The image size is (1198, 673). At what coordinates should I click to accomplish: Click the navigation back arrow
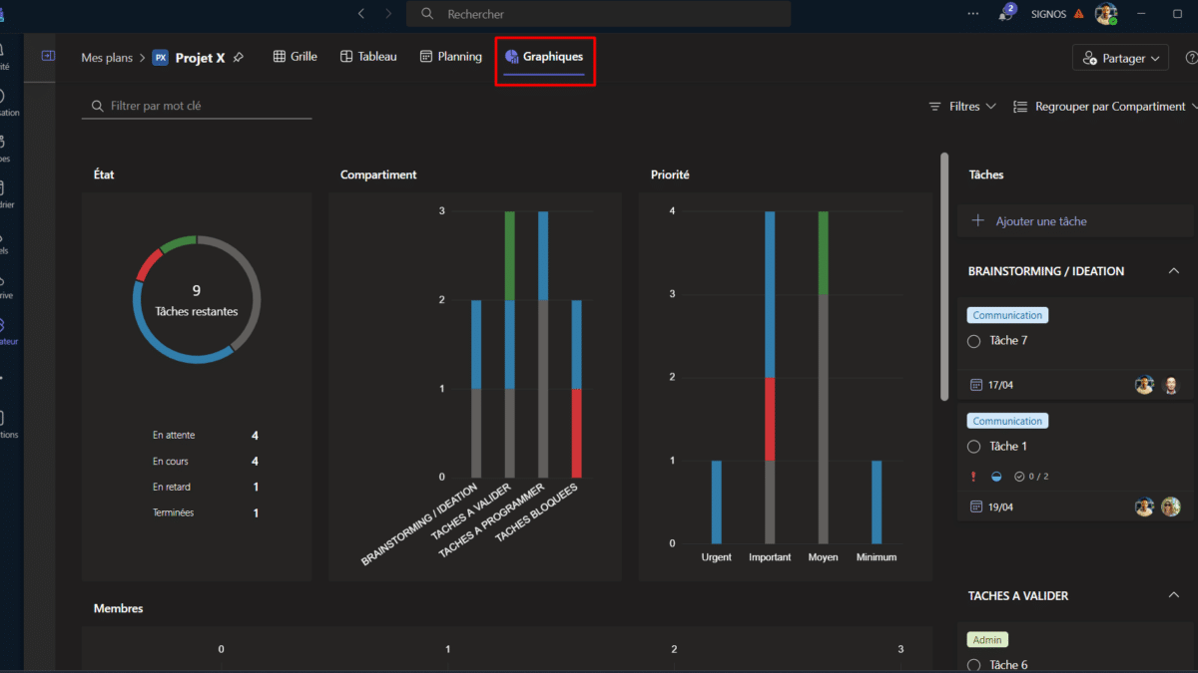[x=361, y=14]
